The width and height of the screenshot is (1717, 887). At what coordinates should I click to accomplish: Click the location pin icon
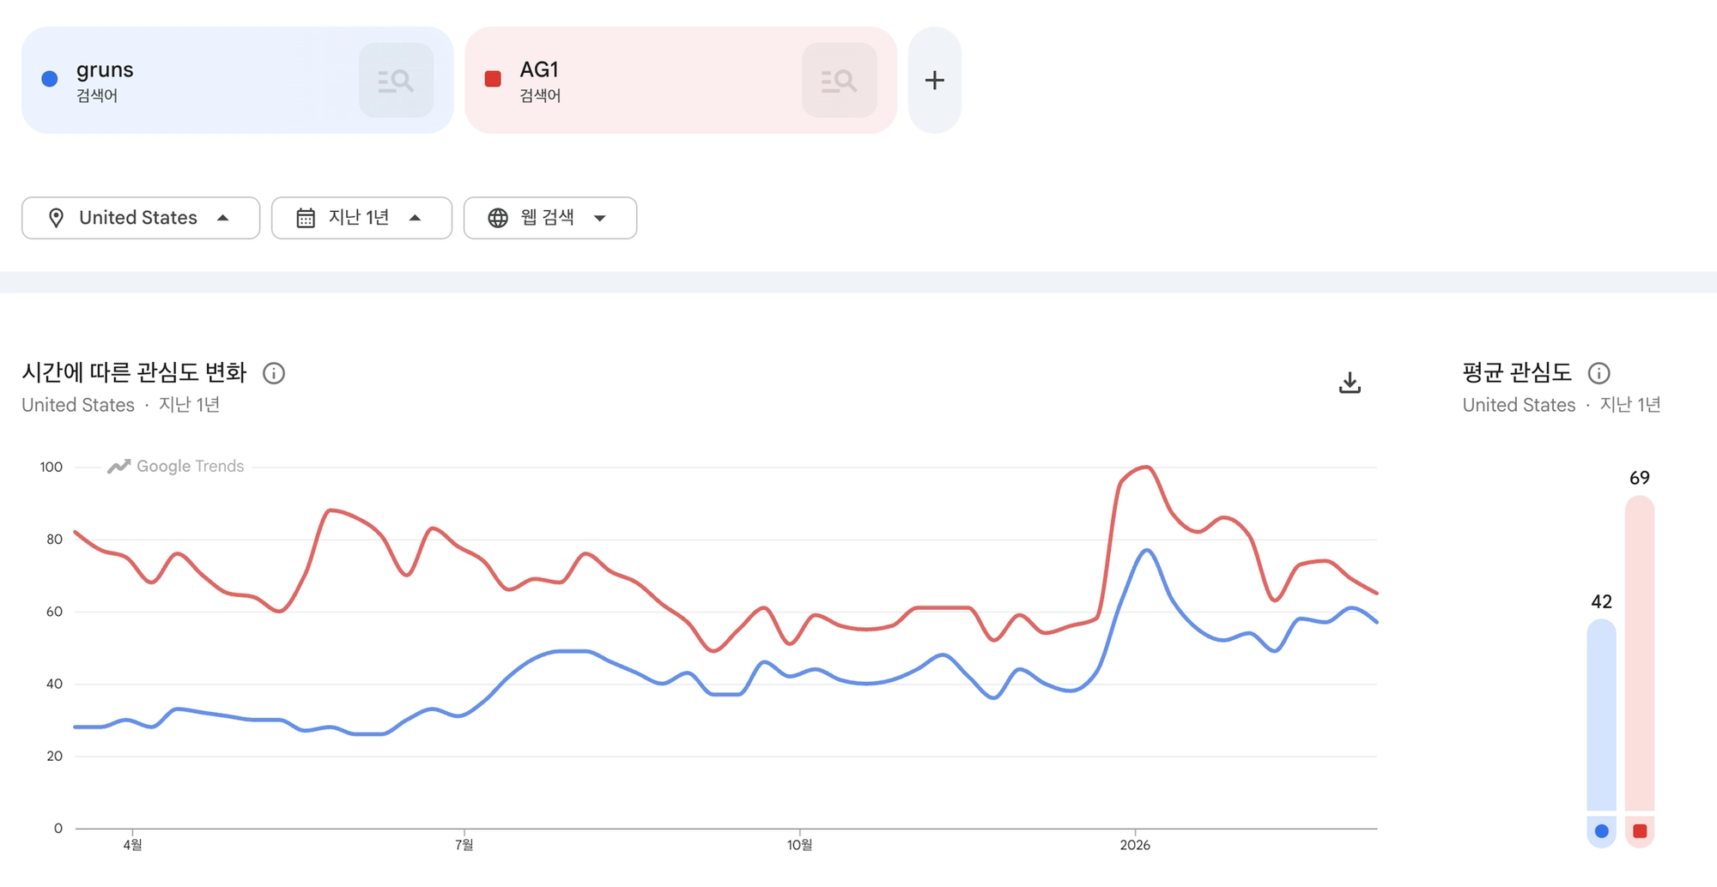(56, 218)
